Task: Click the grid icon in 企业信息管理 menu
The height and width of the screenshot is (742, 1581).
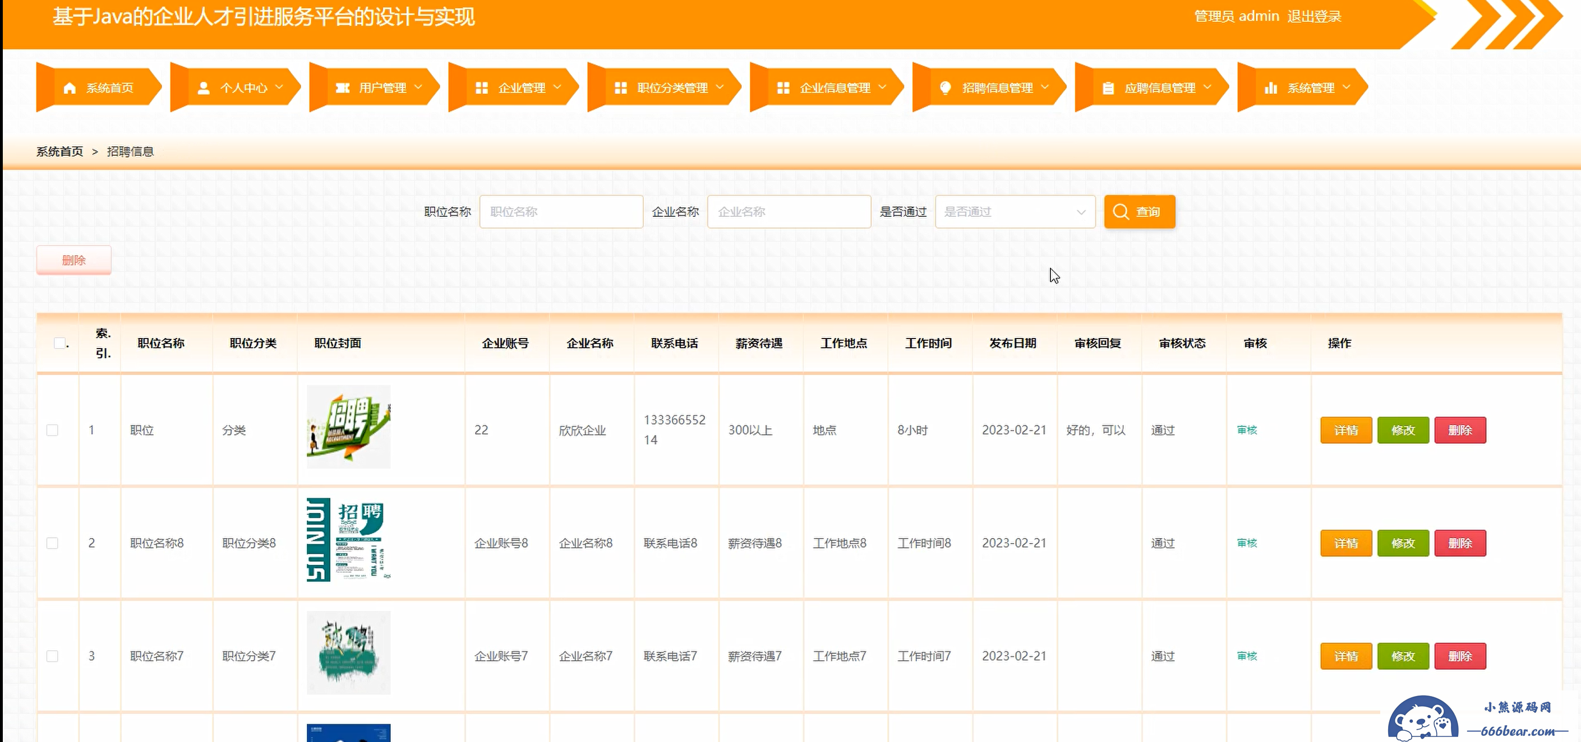Action: pyautogui.click(x=783, y=89)
